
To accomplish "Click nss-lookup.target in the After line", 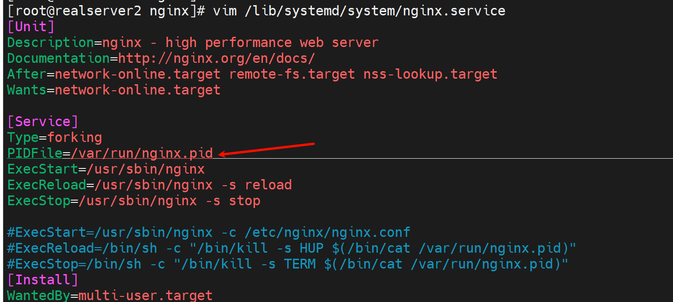I will click(430, 74).
